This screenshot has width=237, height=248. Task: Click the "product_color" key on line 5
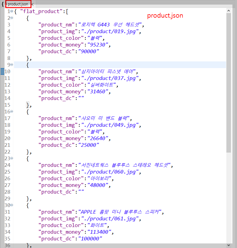[x=61, y=38]
